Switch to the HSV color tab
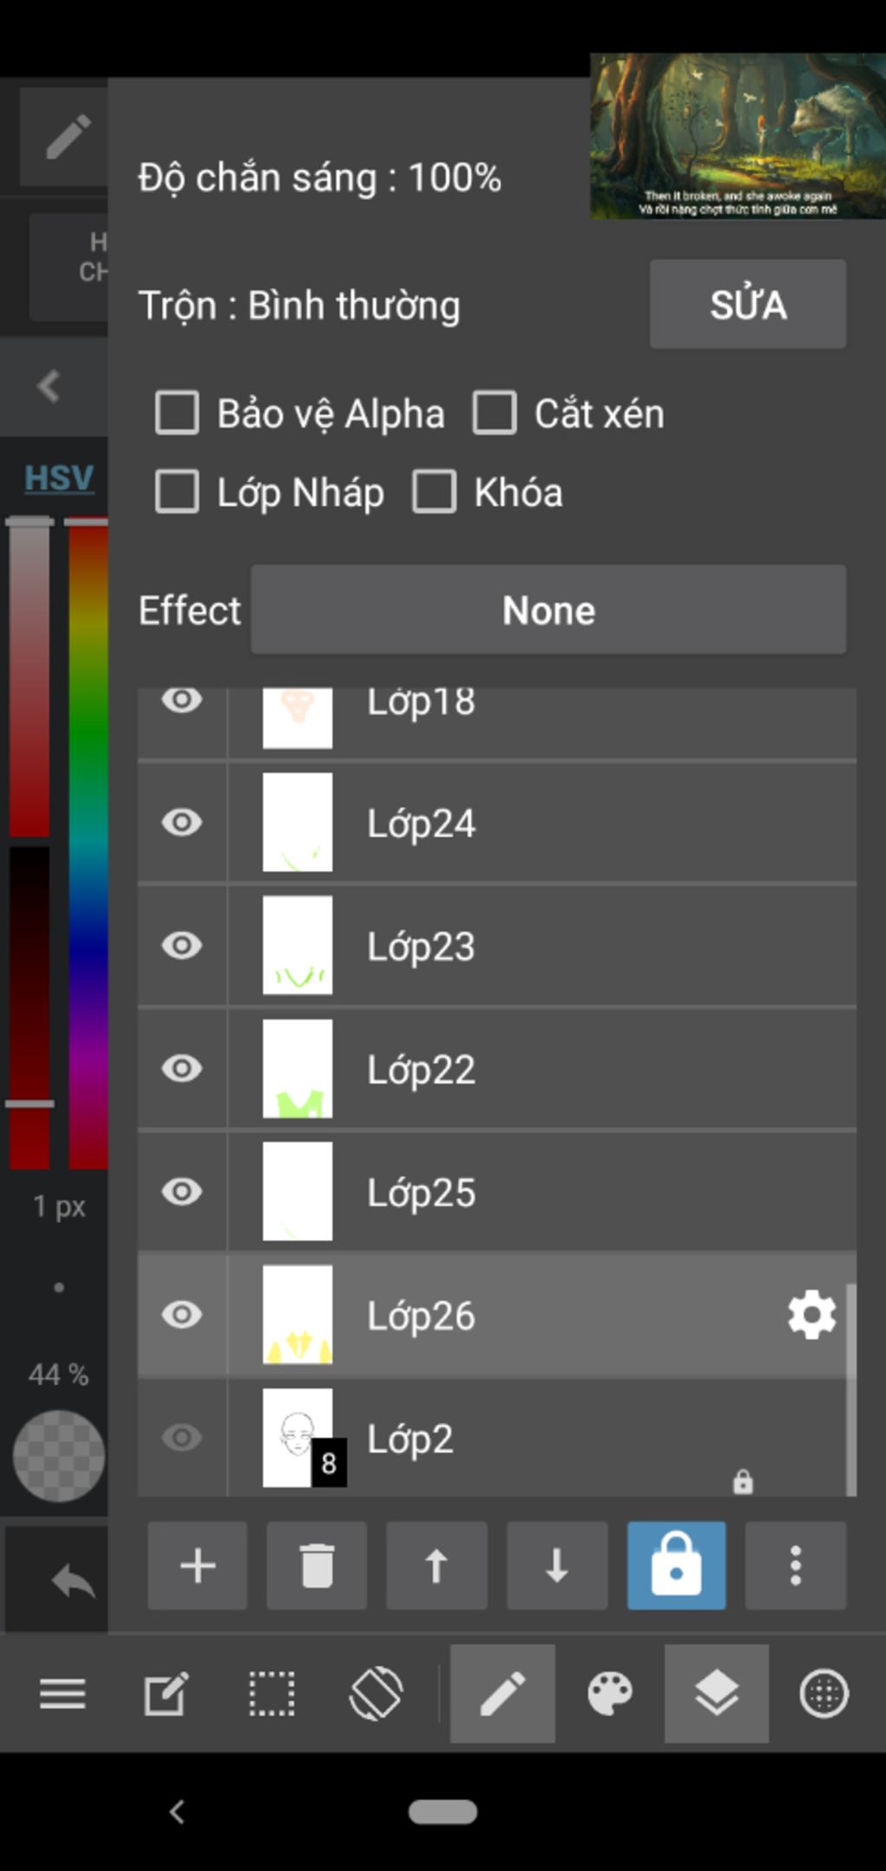The height and width of the screenshot is (1871, 886). [x=58, y=478]
